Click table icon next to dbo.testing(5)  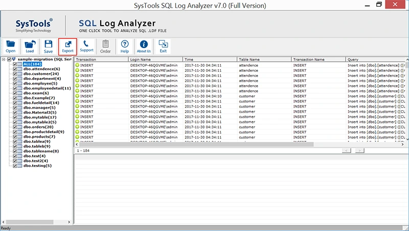(x=19, y=165)
